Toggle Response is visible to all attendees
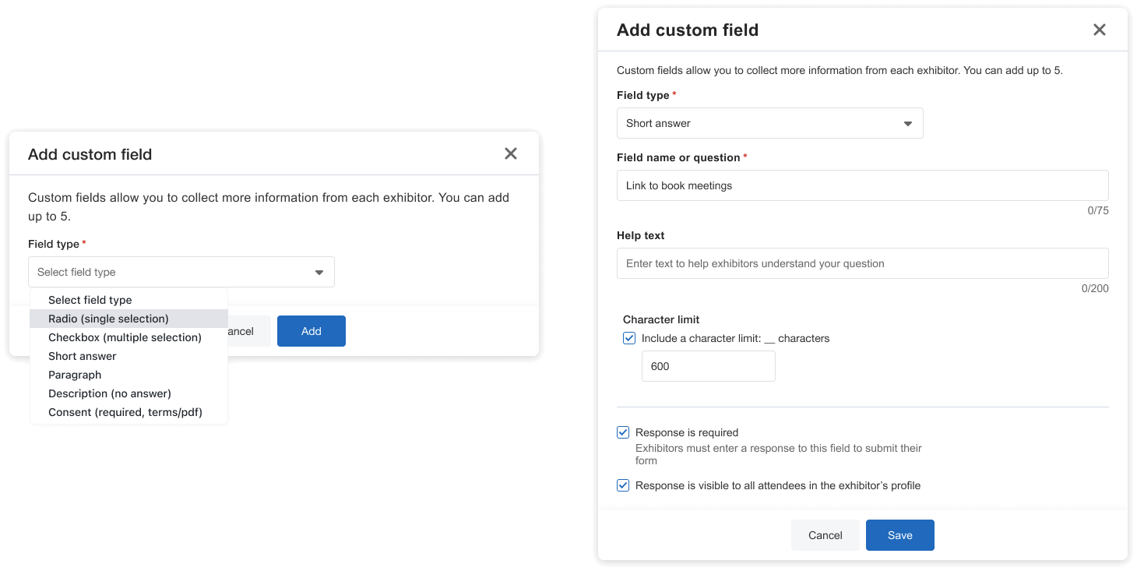1137x571 pixels. click(x=623, y=485)
